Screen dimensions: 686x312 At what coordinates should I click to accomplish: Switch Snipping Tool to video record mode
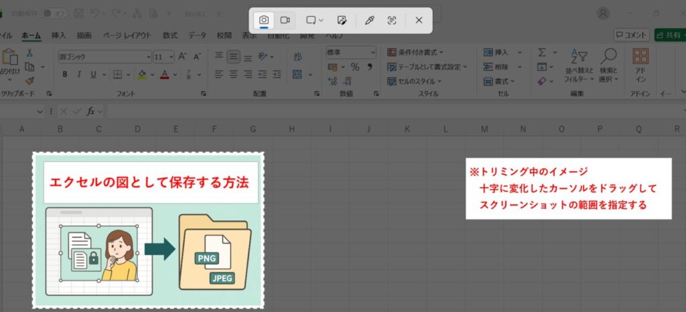[285, 20]
